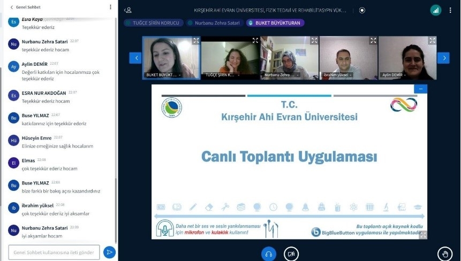
Task: Fullscreen Aylin DEMİR webcam
Action: pos(432,41)
